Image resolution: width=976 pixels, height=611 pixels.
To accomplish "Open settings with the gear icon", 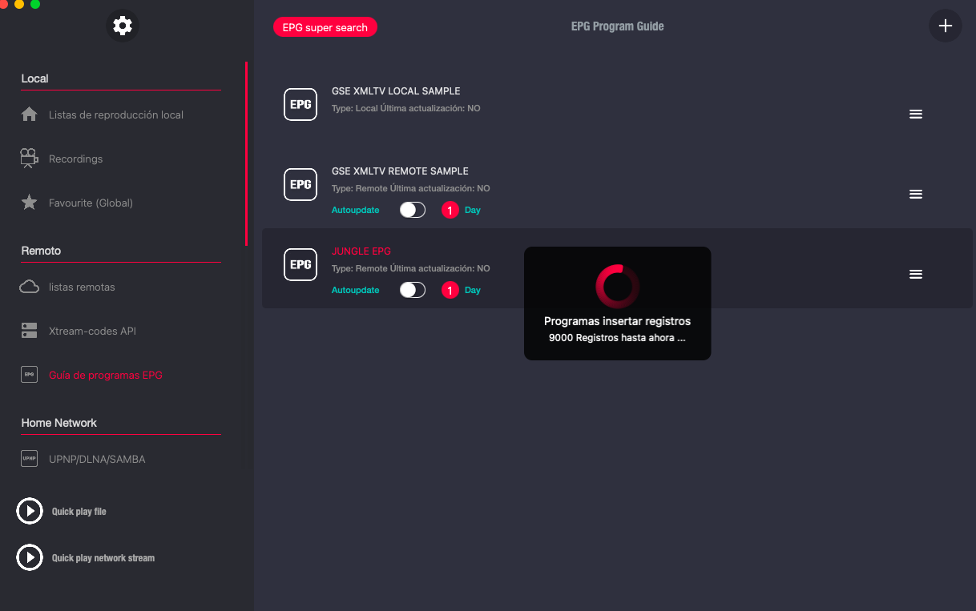I will click(123, 26).
